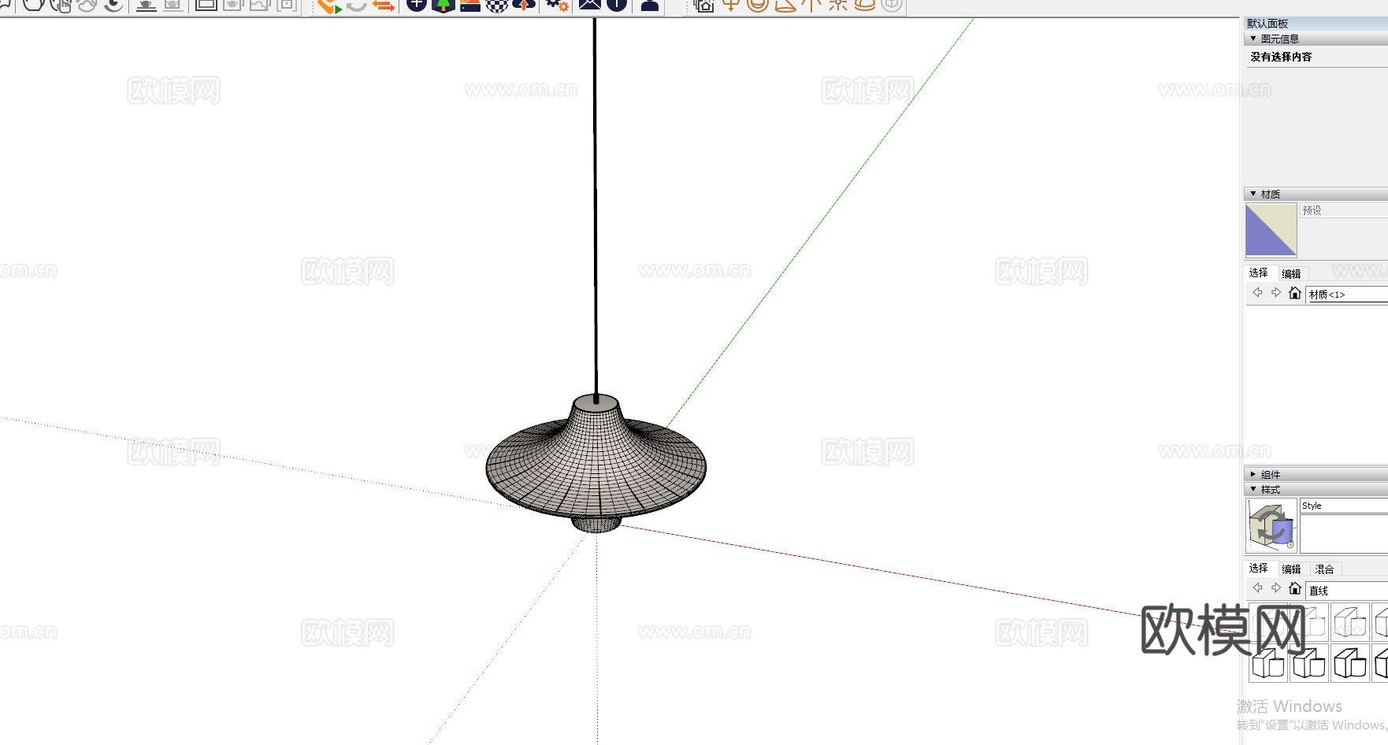Click the cloud upload icon
Viewport: 1388px width, 745px height.
524,6
